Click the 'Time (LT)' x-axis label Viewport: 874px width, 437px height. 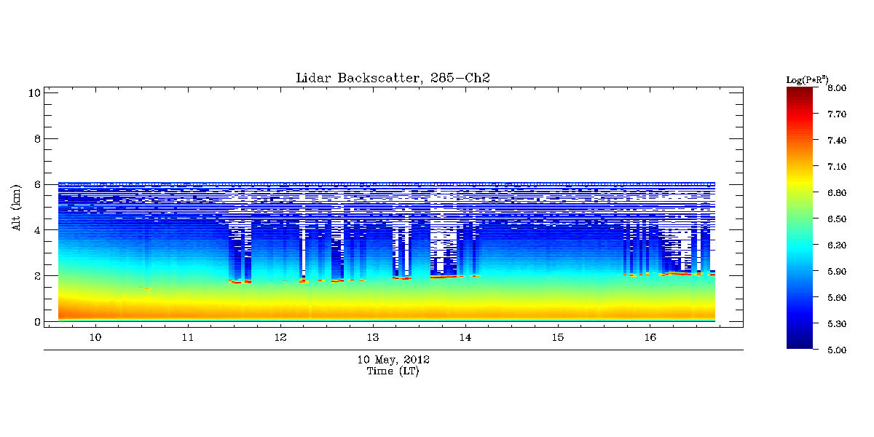(x=393, y=371)
